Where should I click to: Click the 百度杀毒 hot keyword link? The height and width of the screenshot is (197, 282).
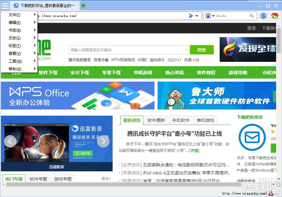click(101, 60)
